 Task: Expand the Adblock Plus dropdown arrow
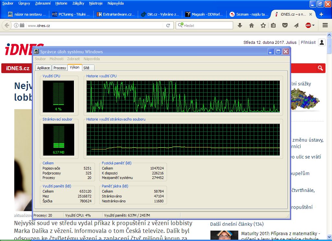(314, 25)
